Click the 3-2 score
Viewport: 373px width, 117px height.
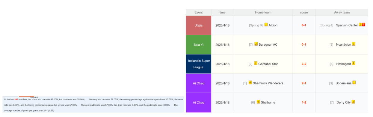coord(304,64)
